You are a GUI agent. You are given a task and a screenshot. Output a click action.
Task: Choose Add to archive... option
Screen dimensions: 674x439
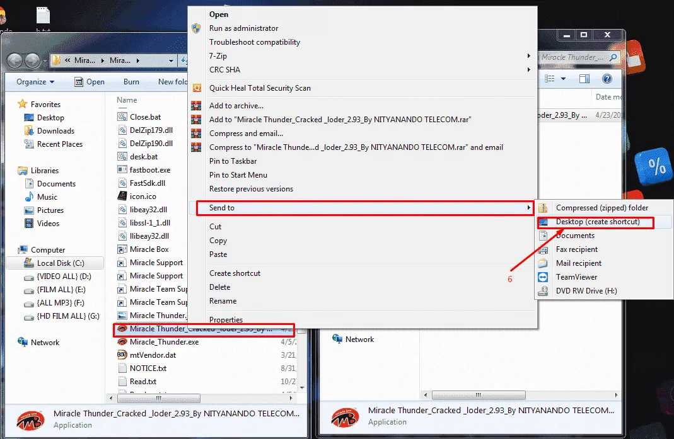[363, 106]
